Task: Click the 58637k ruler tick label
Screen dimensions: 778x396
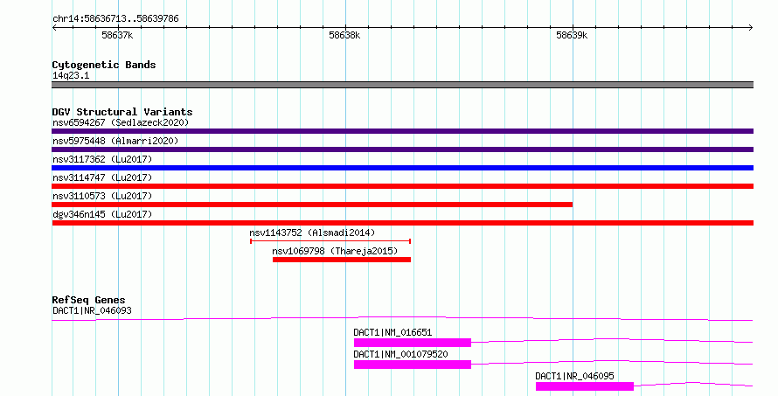Action: [x=117, y=35]
